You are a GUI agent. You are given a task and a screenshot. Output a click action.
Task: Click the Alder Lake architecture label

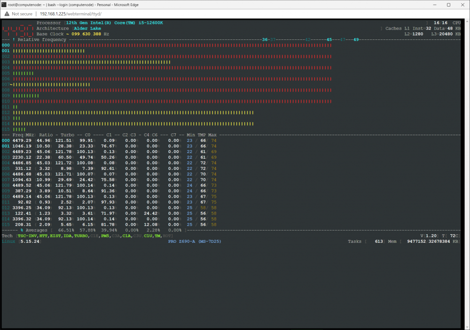(87, 29)
